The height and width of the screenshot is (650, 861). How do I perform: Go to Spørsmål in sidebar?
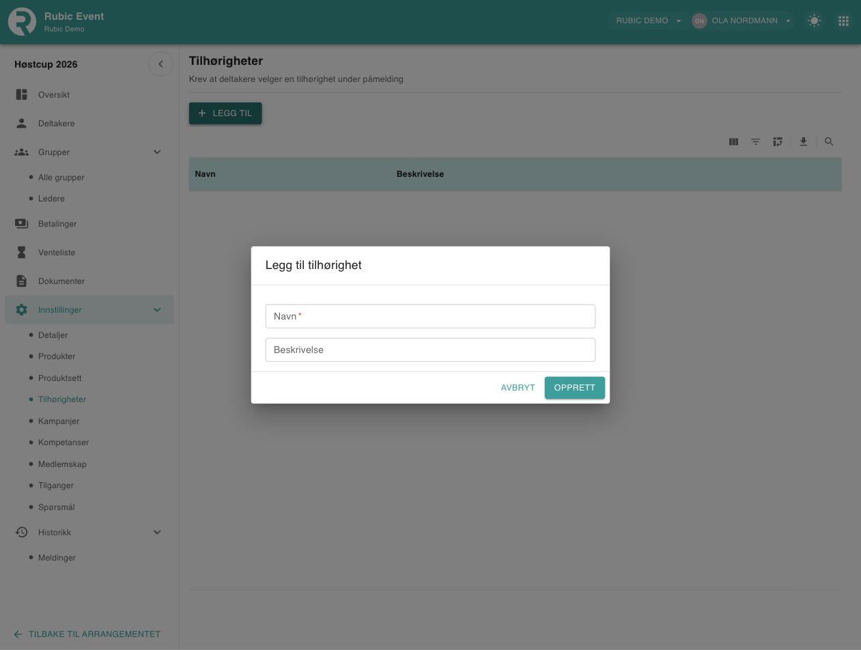57,507
